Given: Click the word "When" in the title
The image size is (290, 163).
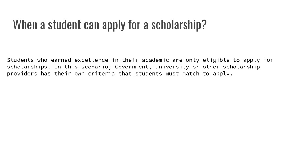Looking at the screenshot, I should [x=25, y=24].
